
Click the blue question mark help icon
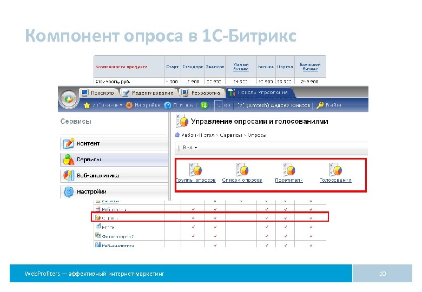[x=168, y=105]
